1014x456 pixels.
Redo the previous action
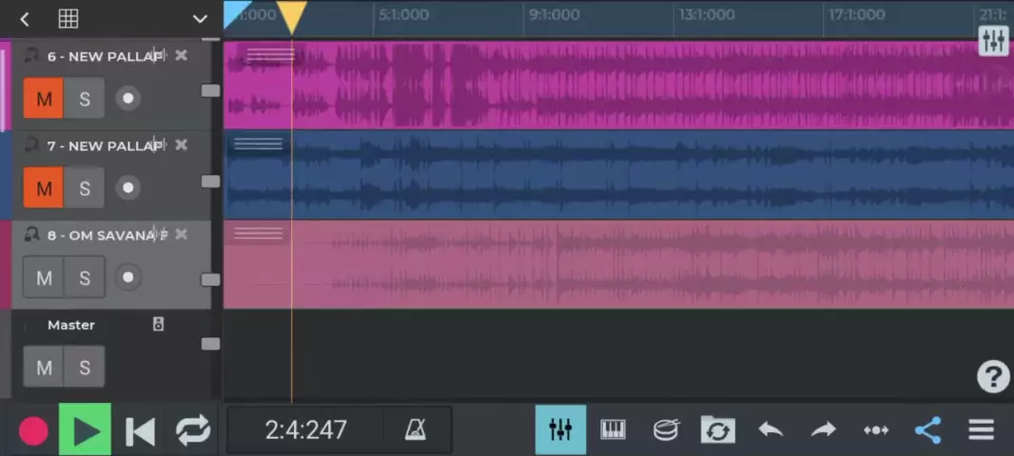click(x=823, y=430)
